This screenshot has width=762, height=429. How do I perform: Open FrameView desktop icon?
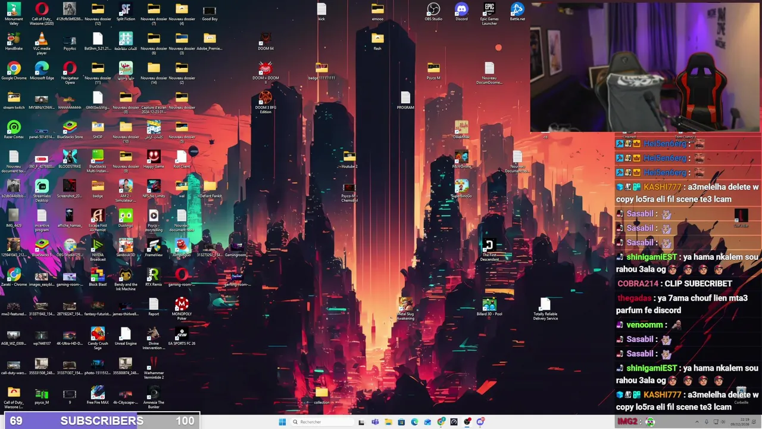pyautogui.click(x=154, y=248)
